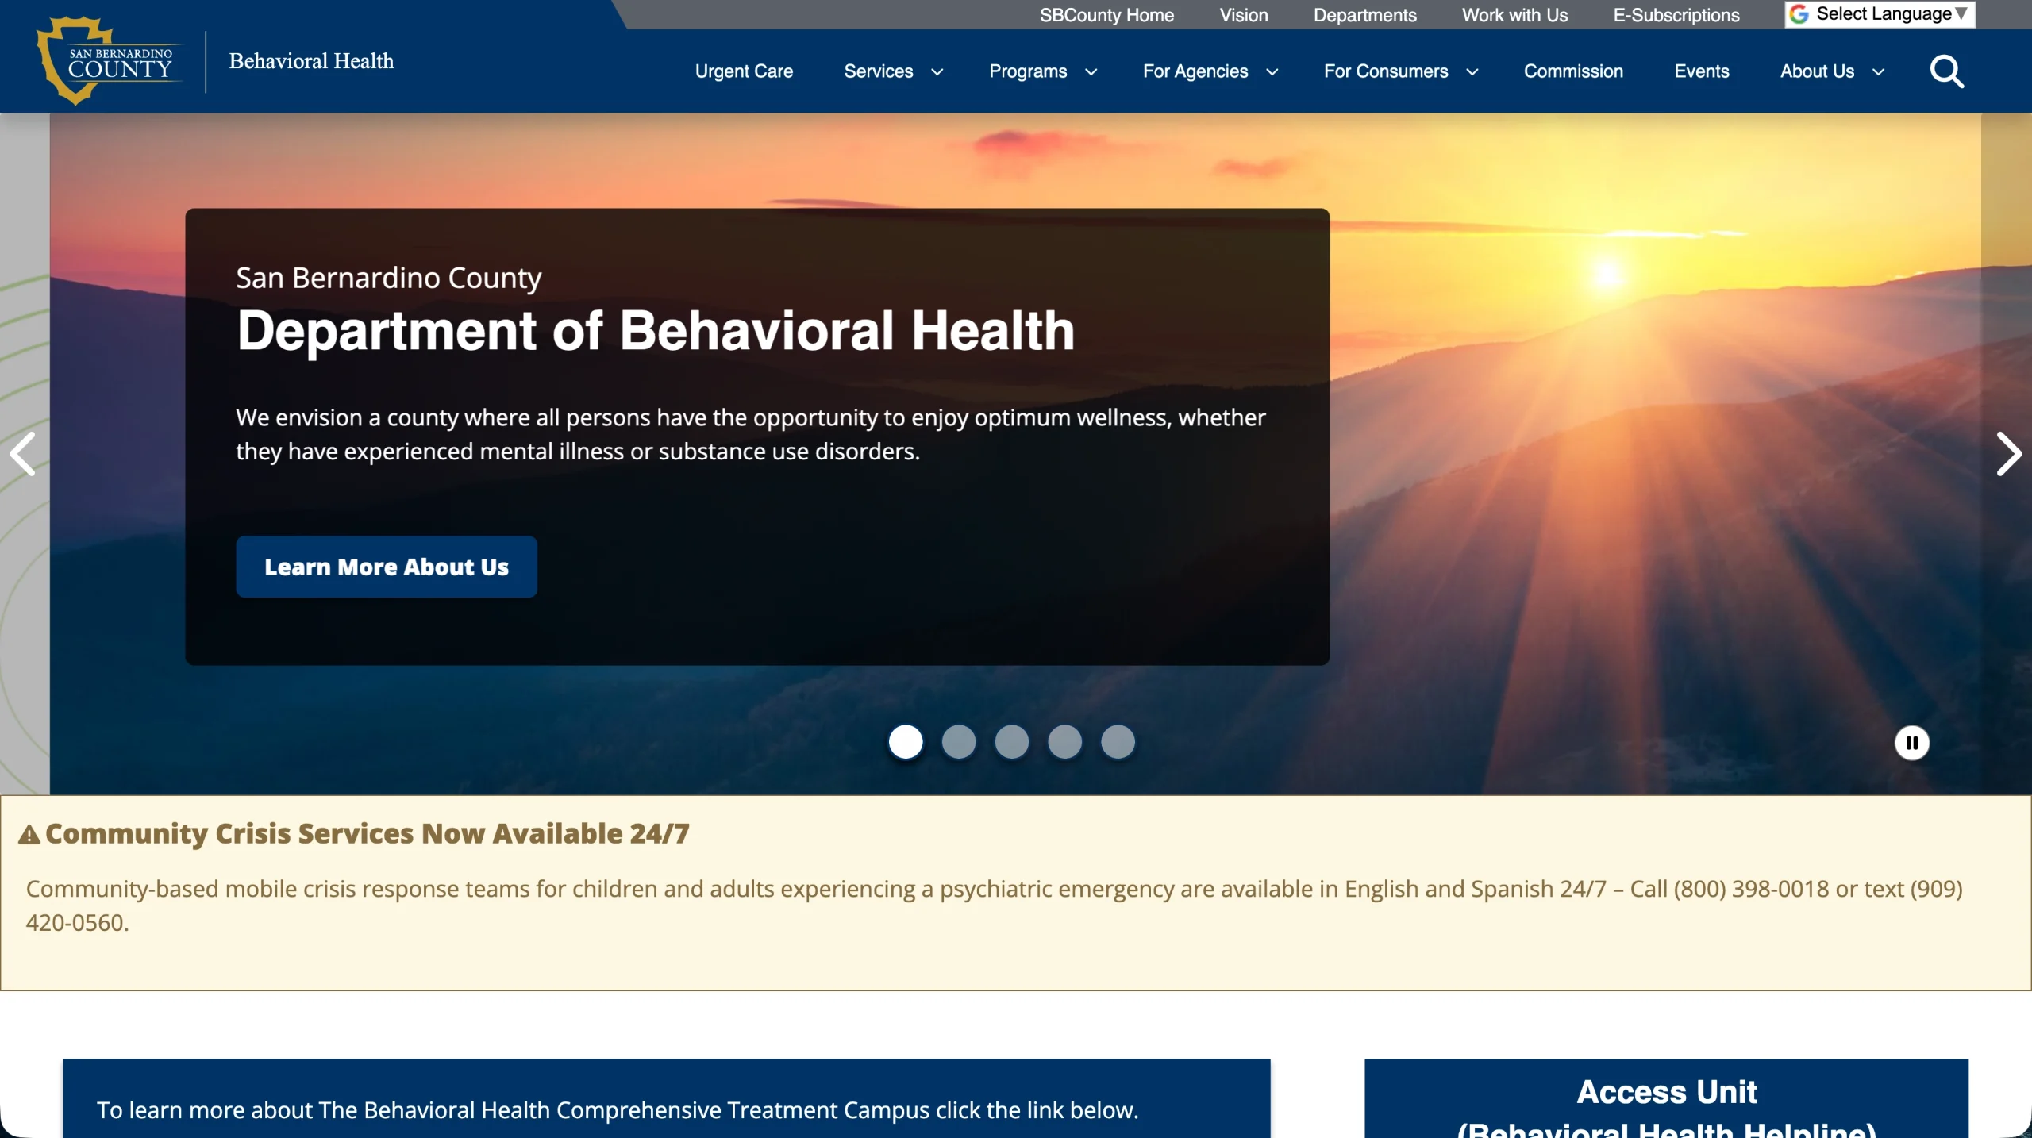Click the About Us menu label
2032x1138 pixels.
pos(1817,71)
